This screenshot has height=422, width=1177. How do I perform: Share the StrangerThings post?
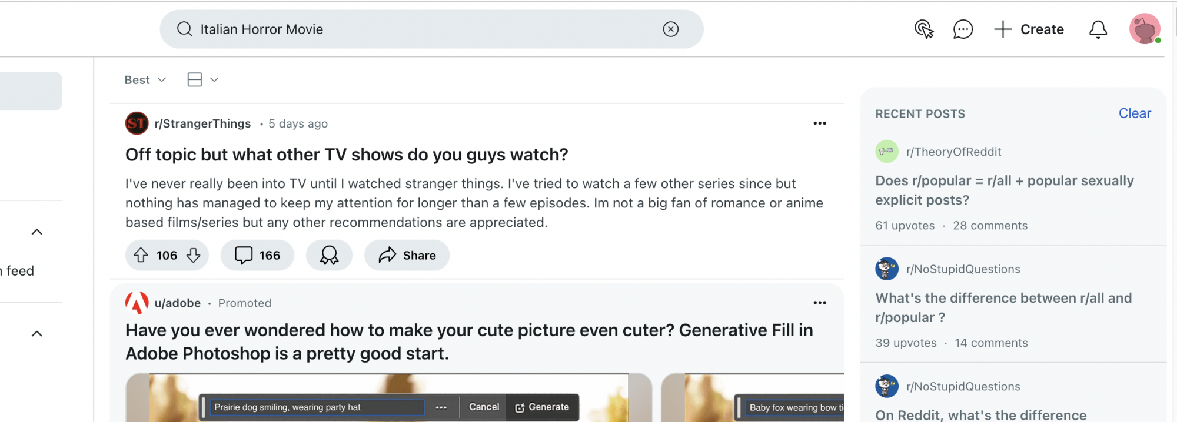(407, 255)
